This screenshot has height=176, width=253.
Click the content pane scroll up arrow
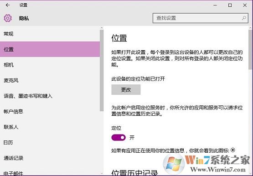[250, 28]
